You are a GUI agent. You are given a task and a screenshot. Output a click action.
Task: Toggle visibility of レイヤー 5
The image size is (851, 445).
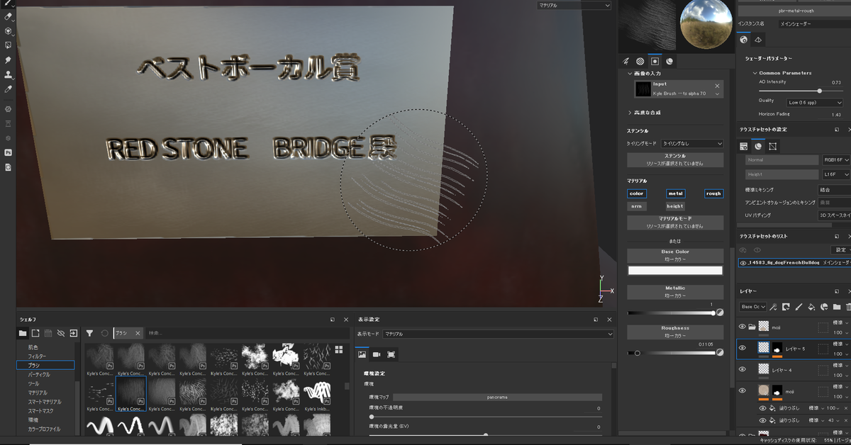click(x=742, y=348)
